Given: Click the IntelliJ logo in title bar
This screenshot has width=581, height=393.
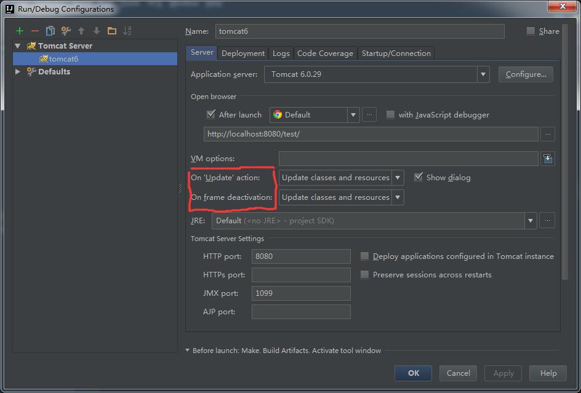Looking at the screenshot, I should (x=10, y=9).
